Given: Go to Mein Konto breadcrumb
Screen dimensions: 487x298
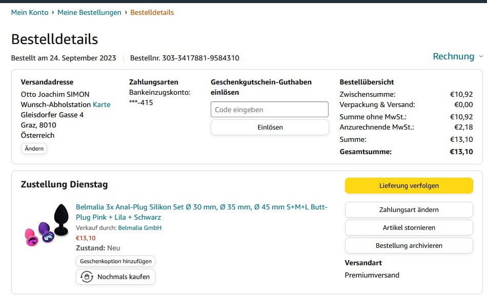Looking at the screenshot, I should click(30, 12).
